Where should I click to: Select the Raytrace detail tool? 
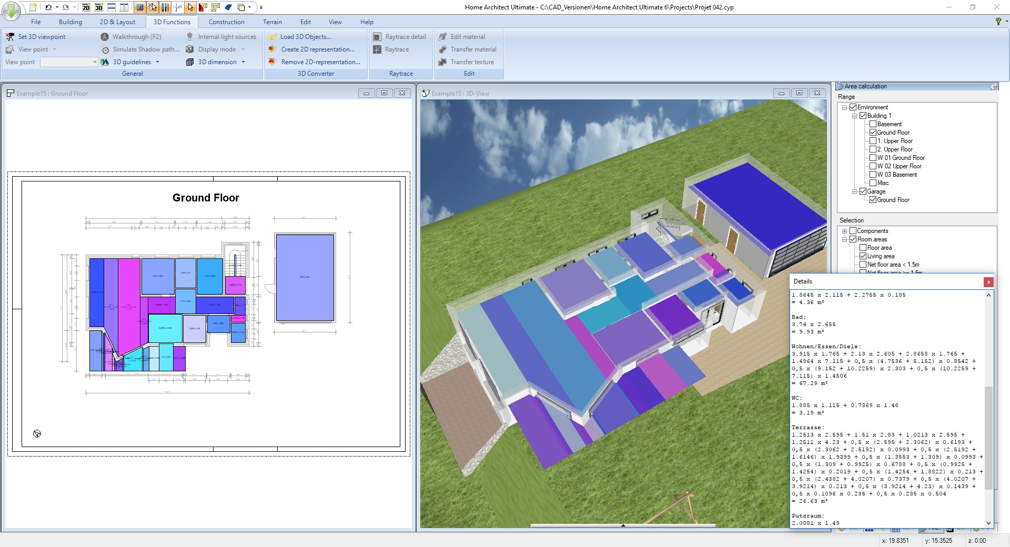(x=405, y=36)
